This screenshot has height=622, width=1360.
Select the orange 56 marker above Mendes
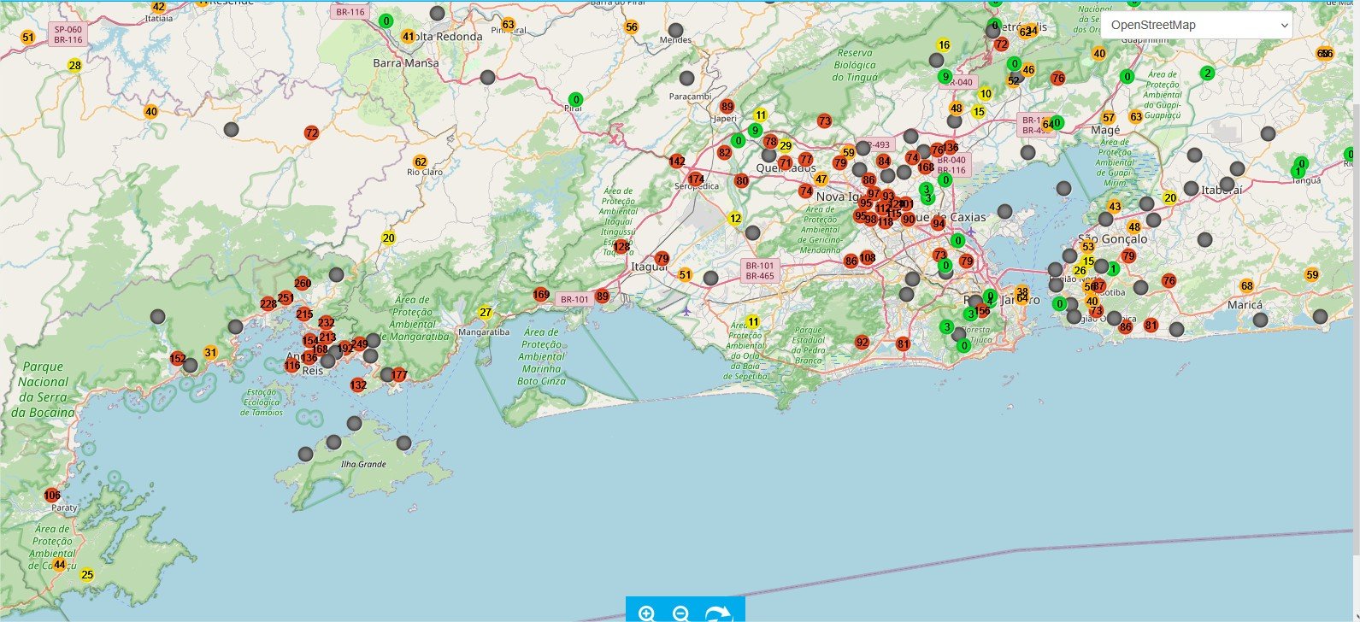pos(631,27)
